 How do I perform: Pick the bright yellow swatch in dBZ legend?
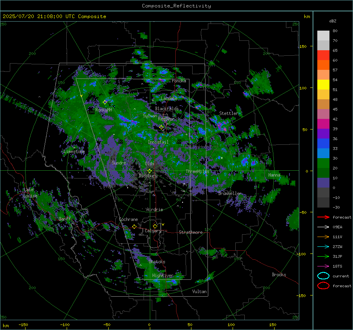[x=323, y=85]
